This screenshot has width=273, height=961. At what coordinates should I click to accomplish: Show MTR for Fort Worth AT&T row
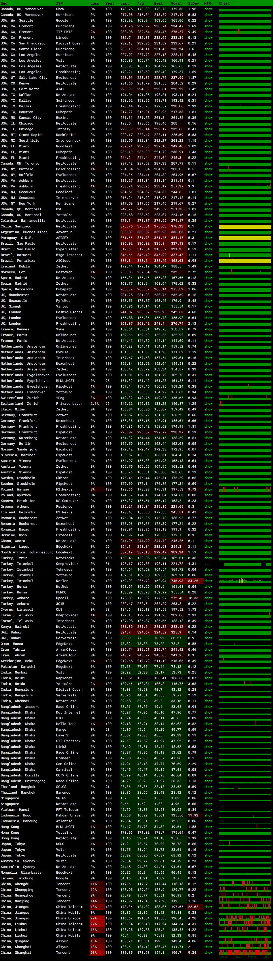pyautogui.click(x=209, y=89)
